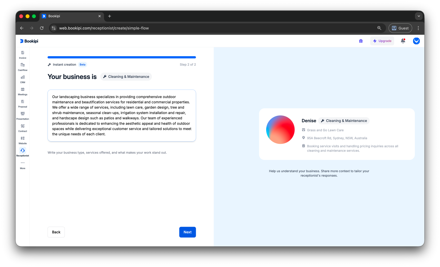Image resolution: width=440 pixels, height=267 pixels.
Task: Open the blue account avatar menu
Action: (416, 41)
